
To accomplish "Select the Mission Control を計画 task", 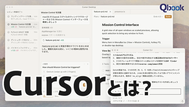I will tap(22, 26).
